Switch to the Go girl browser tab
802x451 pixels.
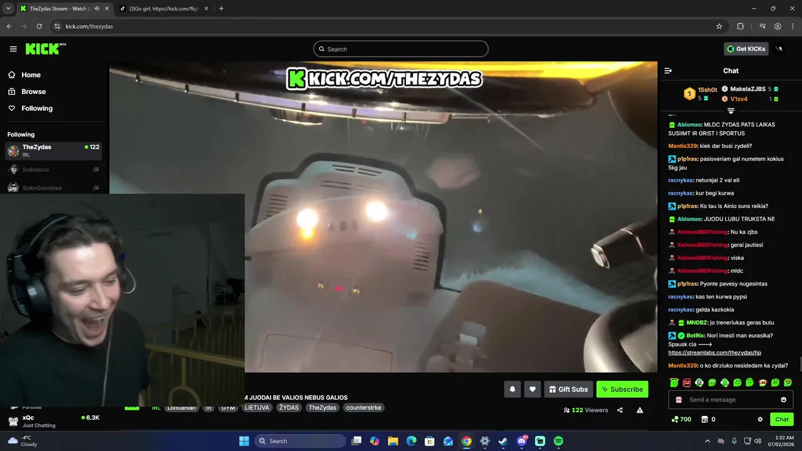[x=163, y=8]
